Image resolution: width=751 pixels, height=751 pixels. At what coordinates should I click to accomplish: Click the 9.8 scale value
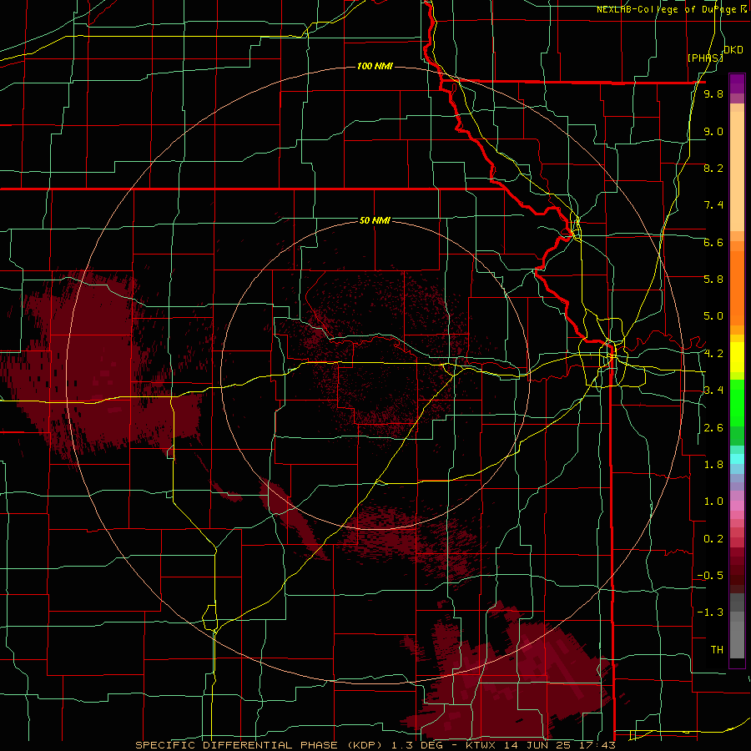pos(713,93)
